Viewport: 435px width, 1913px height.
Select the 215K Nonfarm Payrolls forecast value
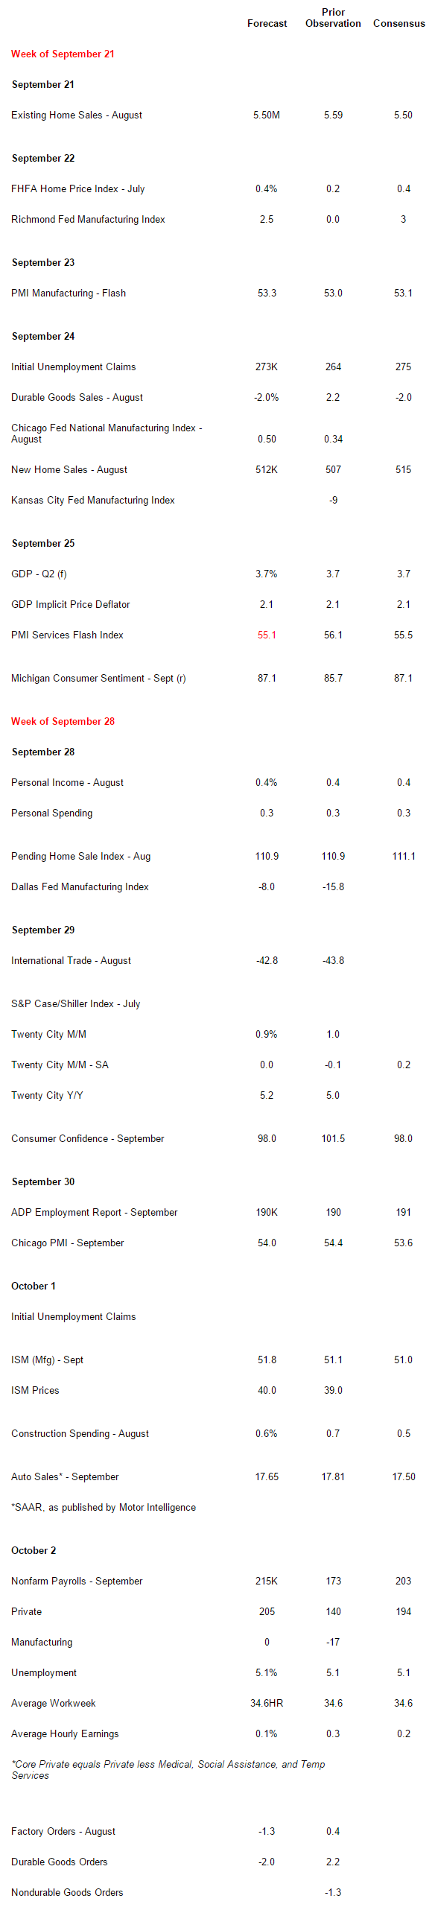pyautogui.click(x=267, y=1582)
